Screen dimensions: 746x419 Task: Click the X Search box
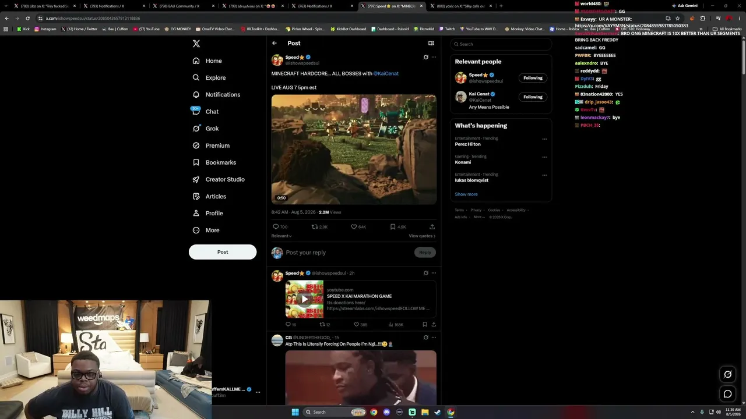click(x=501, y=44)
